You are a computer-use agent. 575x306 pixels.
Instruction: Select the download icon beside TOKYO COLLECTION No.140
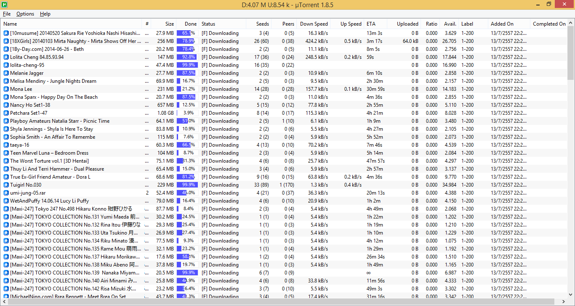(6, 281)
